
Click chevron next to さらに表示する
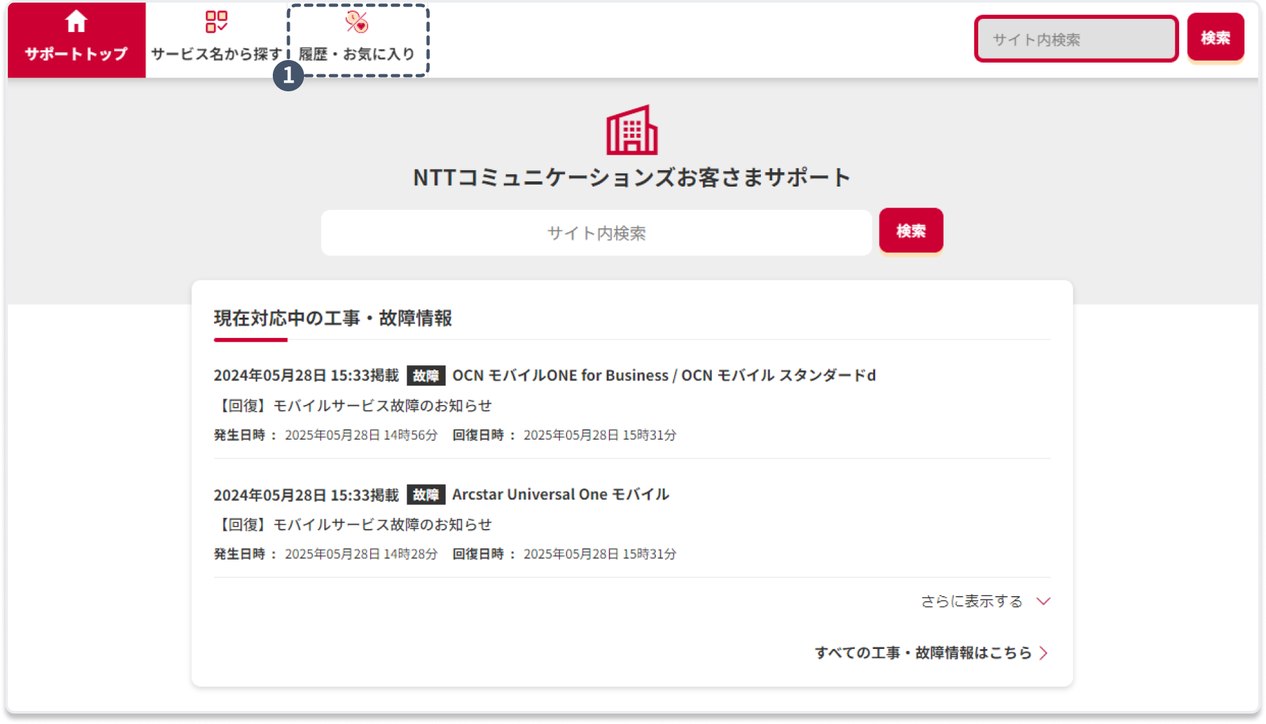[1043, 601]
